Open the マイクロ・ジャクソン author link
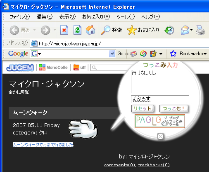This screenshot has width=209, height=172. point(149,157)
